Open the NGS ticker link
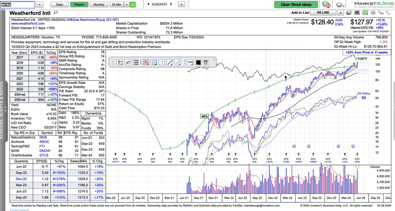Screen dimensions: 395x211 click(x=43, y=137)
